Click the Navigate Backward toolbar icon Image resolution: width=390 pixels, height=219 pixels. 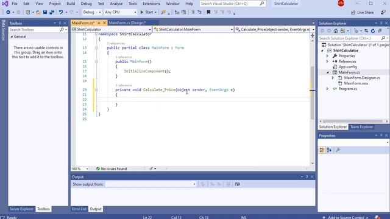click(x=8, y=12)
